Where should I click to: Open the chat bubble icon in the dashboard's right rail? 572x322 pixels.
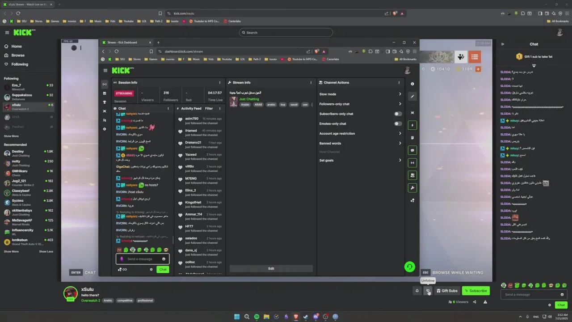point(412,150)
